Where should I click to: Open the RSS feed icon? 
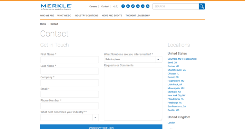click(x=148, y=6)
